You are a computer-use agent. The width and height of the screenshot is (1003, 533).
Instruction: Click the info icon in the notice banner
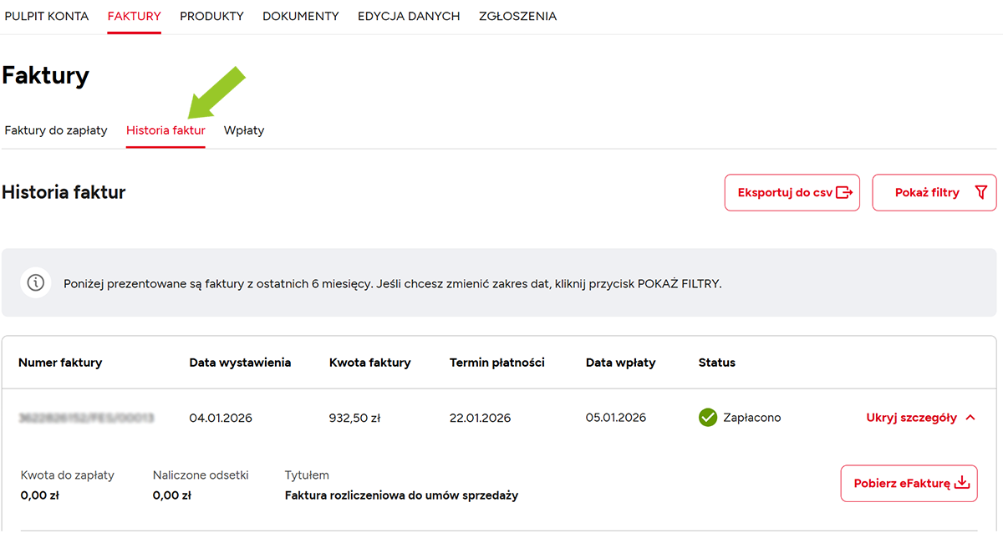tap(35, 283)
